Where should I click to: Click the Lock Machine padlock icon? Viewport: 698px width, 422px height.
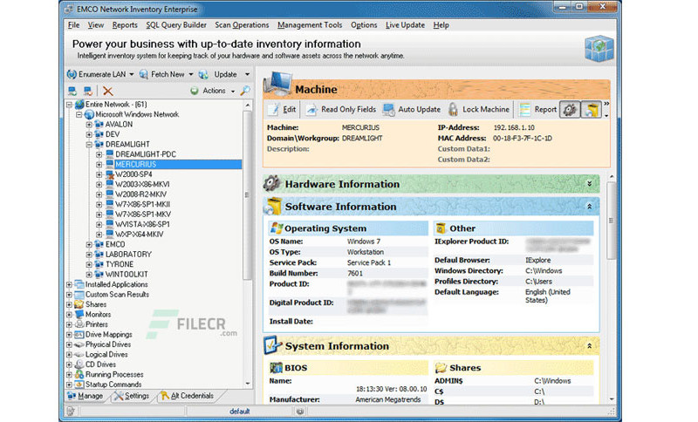(453, 109)
